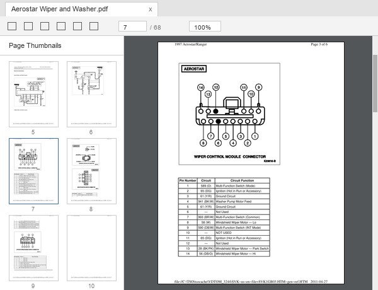This screenshot has width=378, height=290.
Task: Click the Circuit Function column header
Action: tap(243, 180)
